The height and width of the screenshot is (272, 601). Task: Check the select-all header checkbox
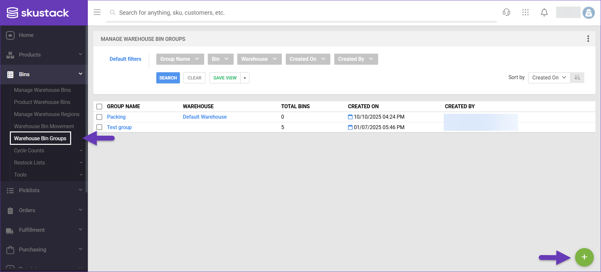[99, 107]
